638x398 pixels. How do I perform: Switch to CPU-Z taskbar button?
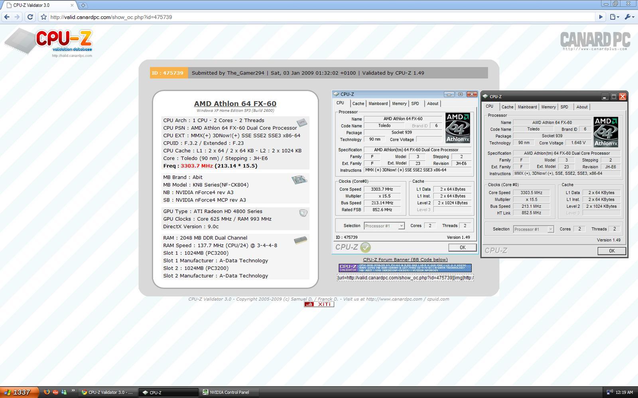tap(168, 392)
